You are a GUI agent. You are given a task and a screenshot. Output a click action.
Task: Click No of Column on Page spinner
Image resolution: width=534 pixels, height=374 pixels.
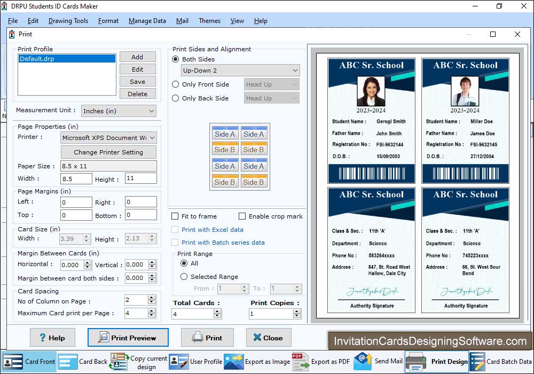[152, 300]
